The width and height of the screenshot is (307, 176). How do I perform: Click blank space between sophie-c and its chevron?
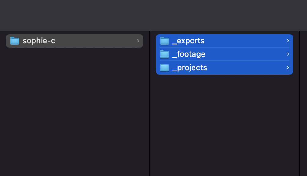(95, 41)
